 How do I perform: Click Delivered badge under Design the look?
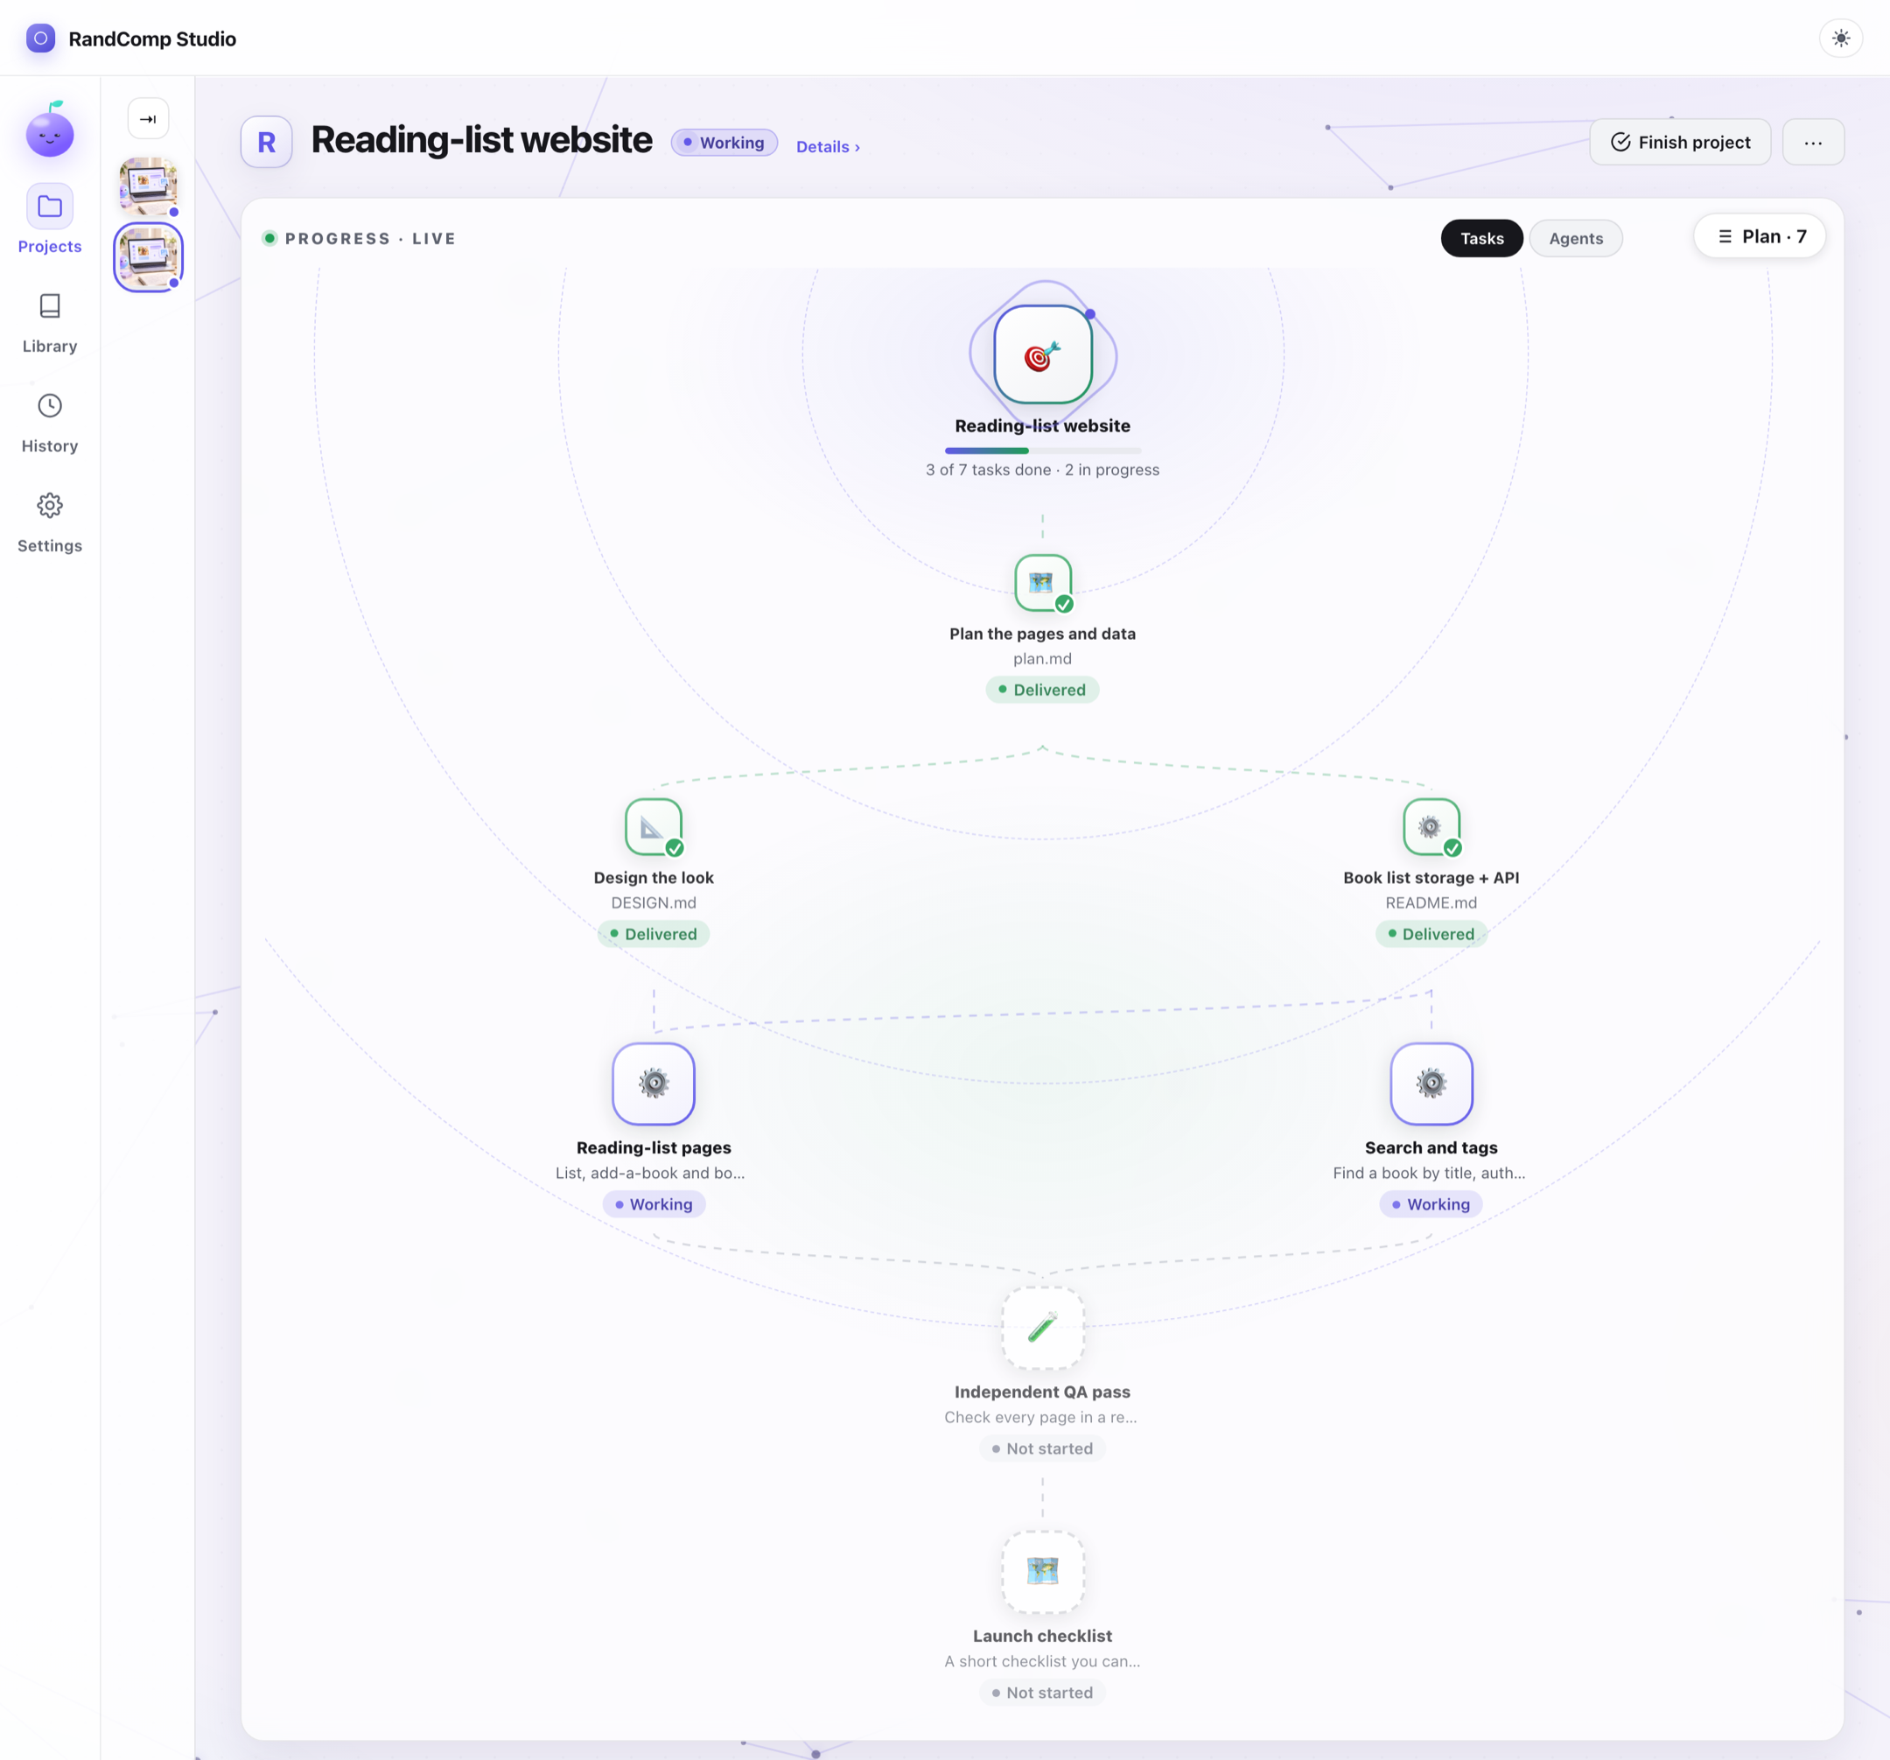click(x=653, y=934)
